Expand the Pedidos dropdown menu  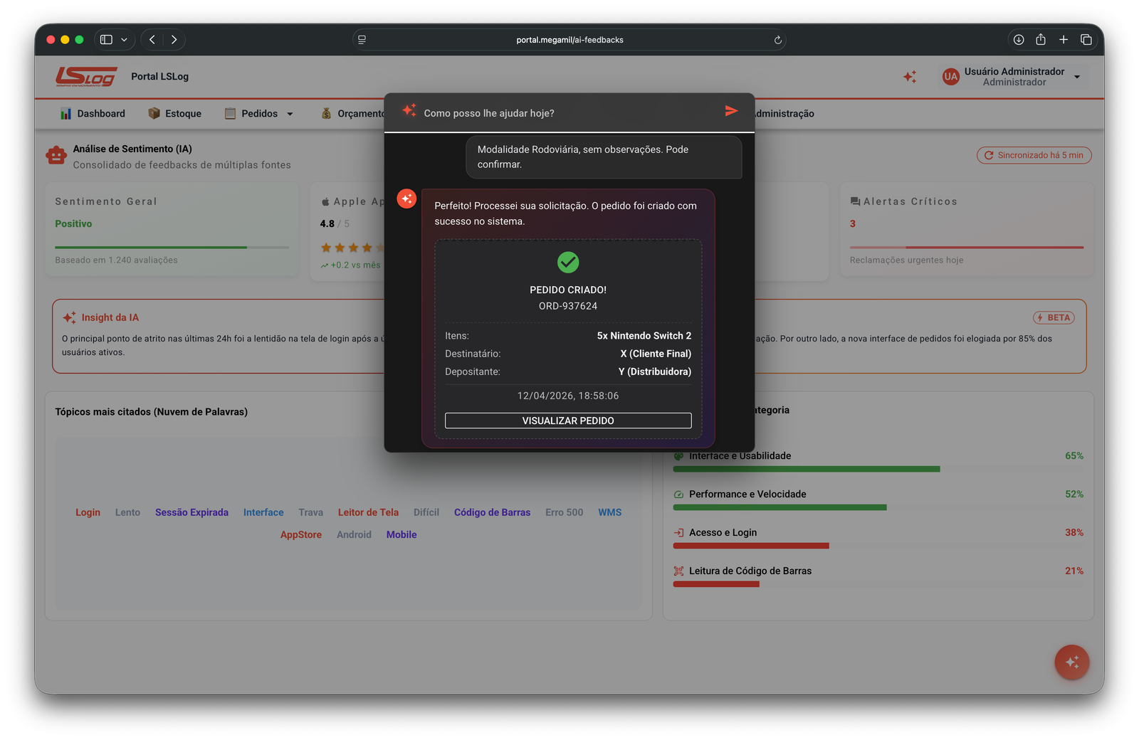click(x=290, y=113)
